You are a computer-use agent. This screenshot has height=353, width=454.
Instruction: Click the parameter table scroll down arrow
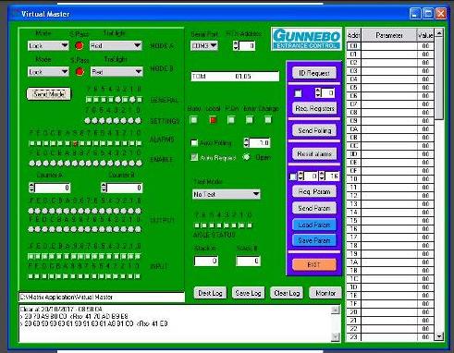pos(439,335)
